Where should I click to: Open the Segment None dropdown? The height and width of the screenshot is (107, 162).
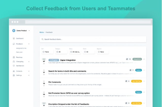point(103,52)
